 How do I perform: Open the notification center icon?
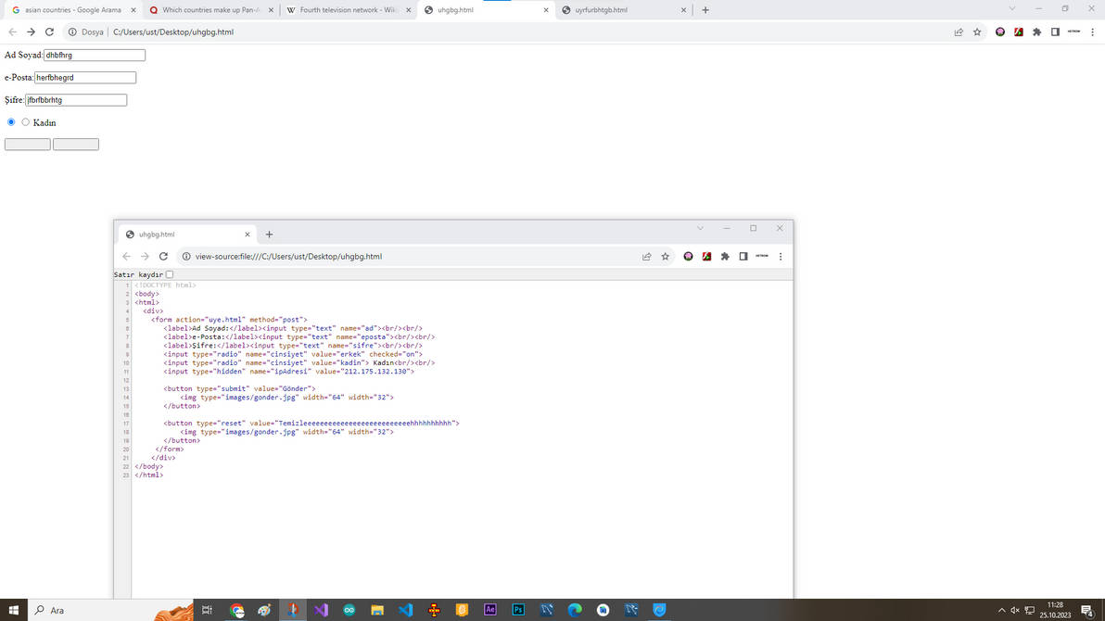coord(1087,611)
